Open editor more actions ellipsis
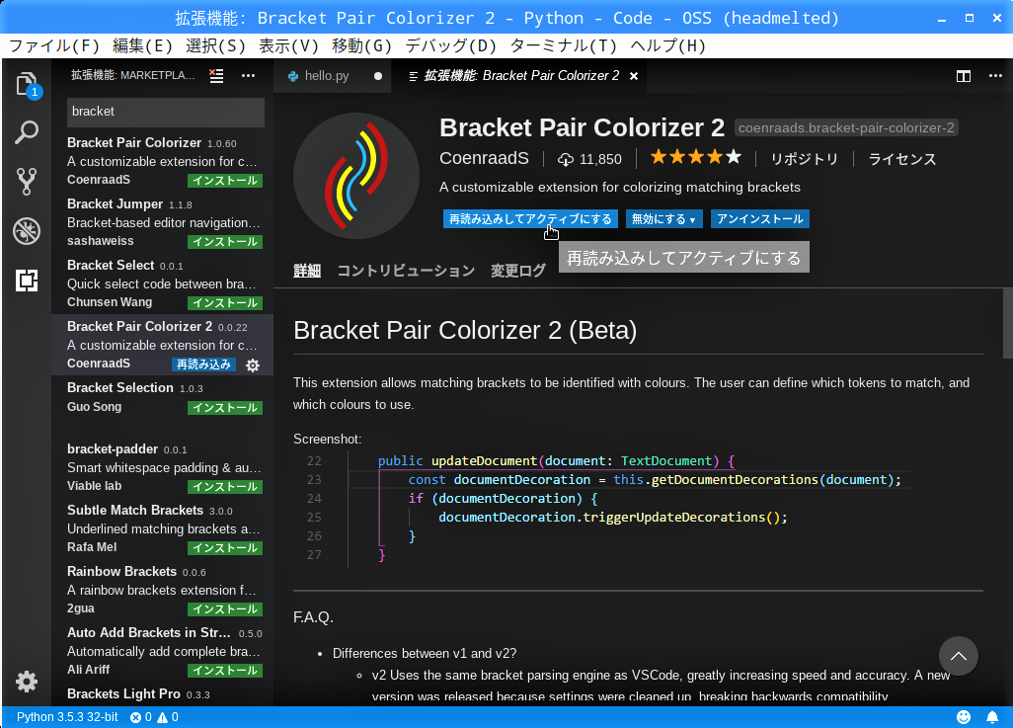 995,76
